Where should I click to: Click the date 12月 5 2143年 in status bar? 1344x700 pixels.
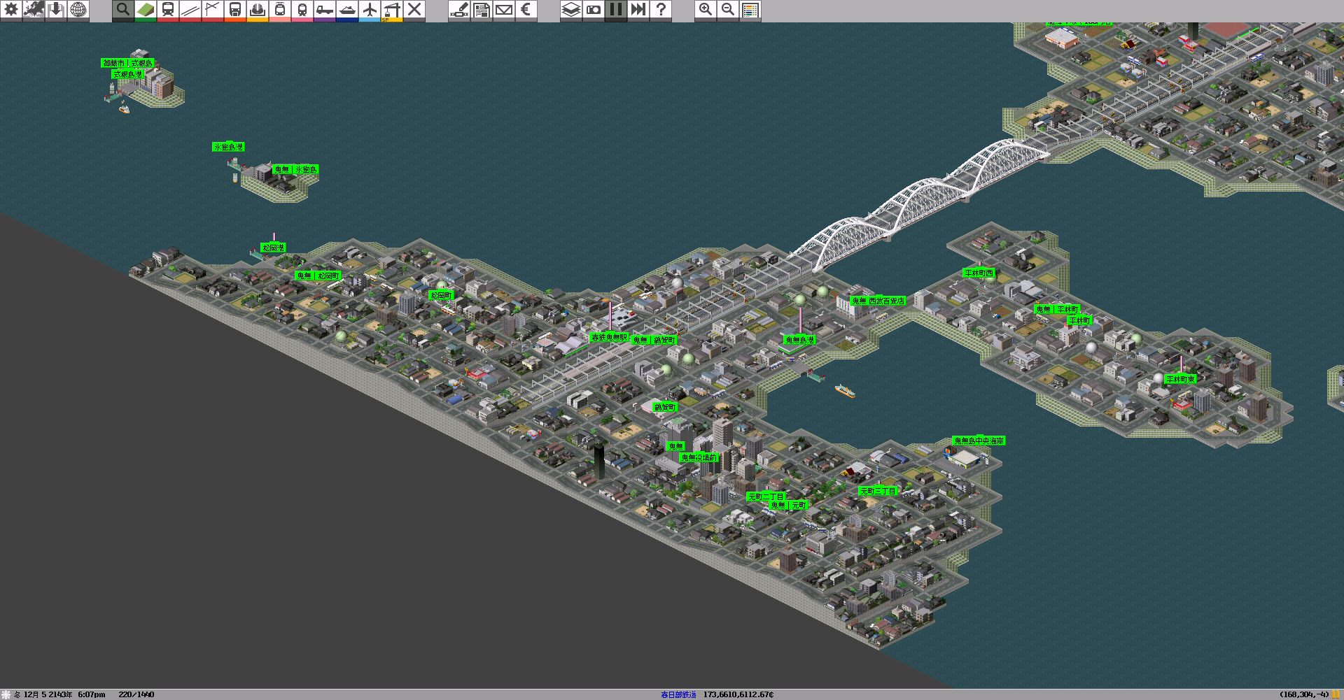(x=48, y=694)
